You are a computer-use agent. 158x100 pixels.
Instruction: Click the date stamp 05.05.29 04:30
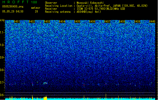[x=13, y=11]
